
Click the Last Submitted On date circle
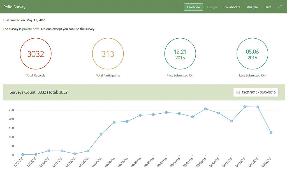tap(252, 54)
